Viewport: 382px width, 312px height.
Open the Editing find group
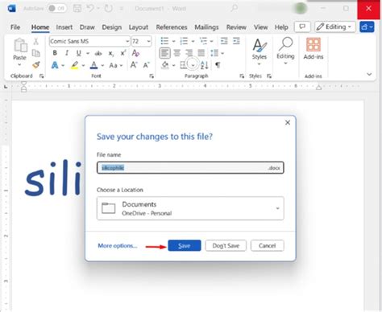pos(285,51)
